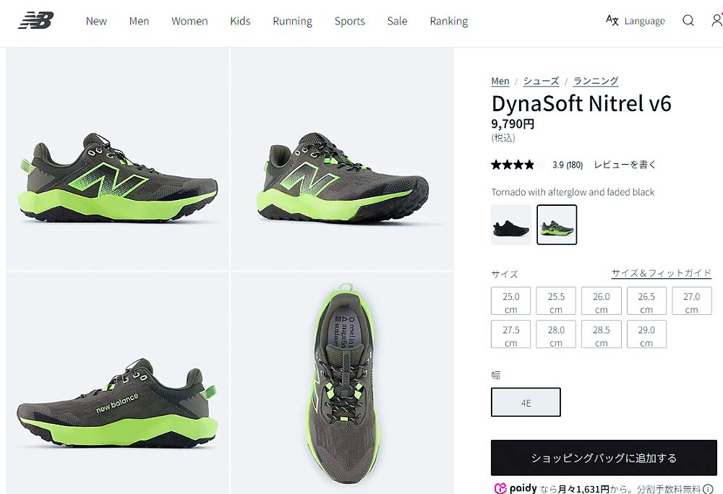Click the シューズ breadcrumb link
This screenshot has width=723, height=494.
coord(541,81)
